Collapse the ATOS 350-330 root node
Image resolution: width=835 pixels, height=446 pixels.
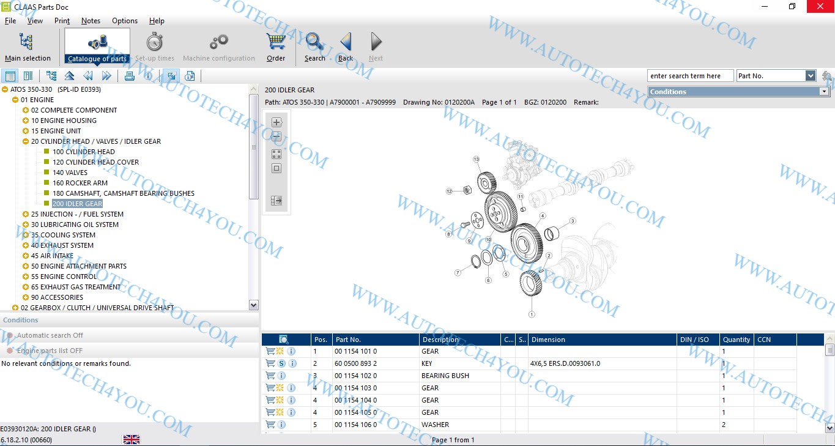coord(5,89)
